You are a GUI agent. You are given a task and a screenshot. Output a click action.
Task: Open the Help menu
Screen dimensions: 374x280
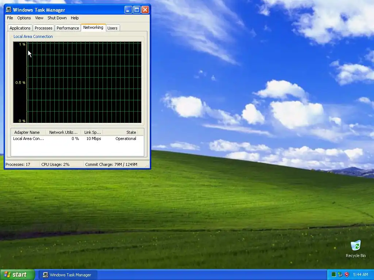click(75, 18)
